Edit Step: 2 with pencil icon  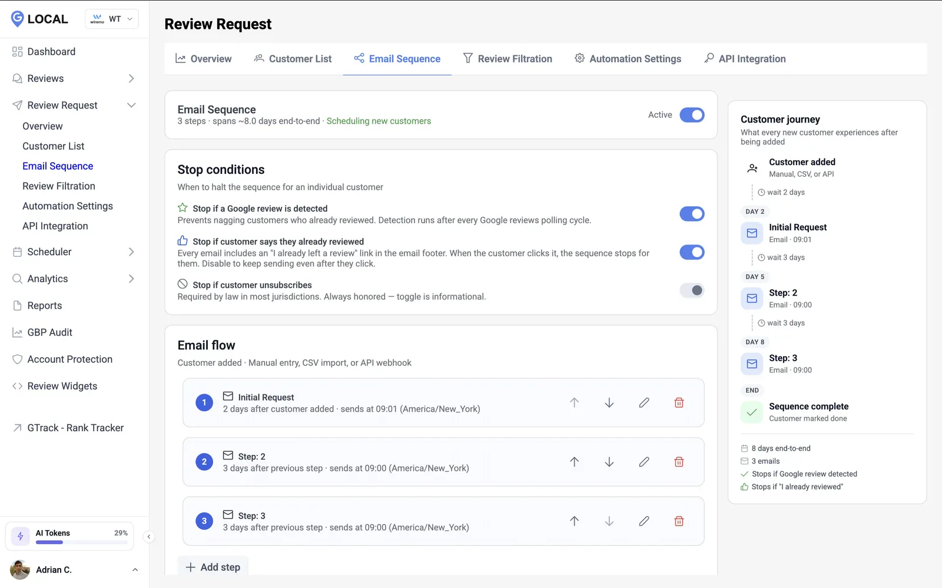point(644,462)
